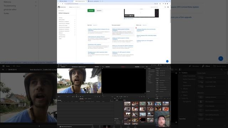Expand Setting up your project sidebar section
The width and height of the screenshot is (228, 128).
pyautogui.click(x=75, y=25)
